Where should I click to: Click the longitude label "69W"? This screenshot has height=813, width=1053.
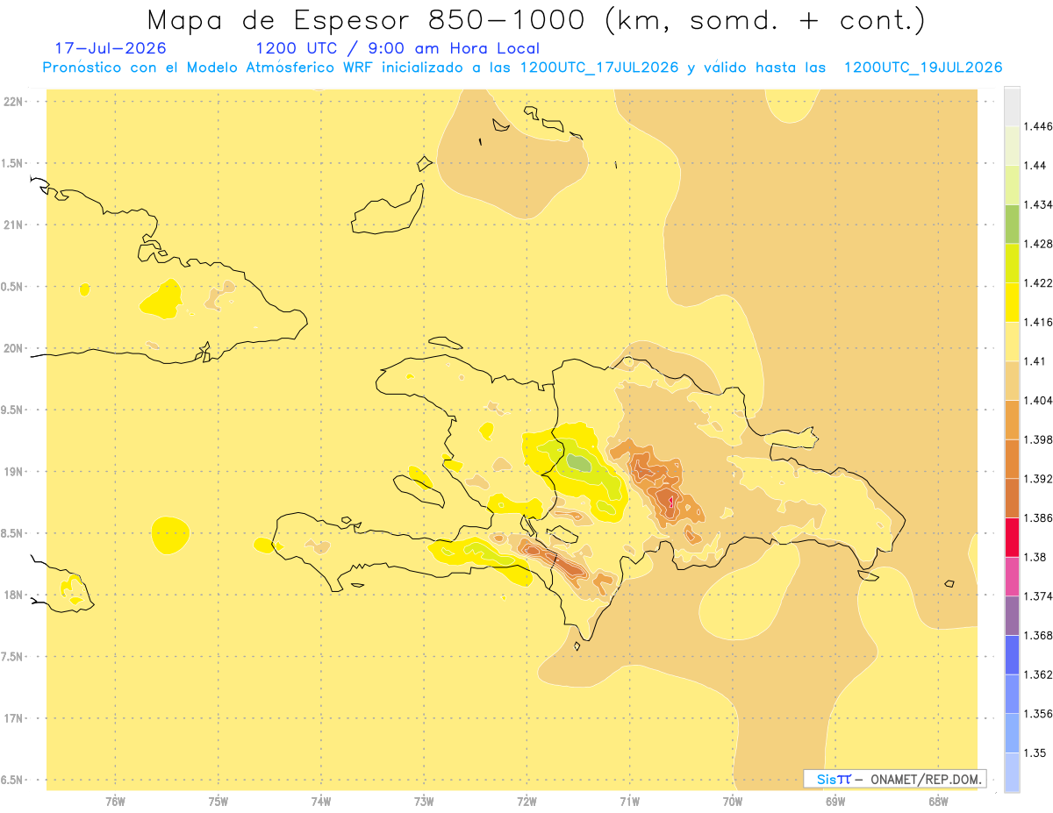(835, 801)
